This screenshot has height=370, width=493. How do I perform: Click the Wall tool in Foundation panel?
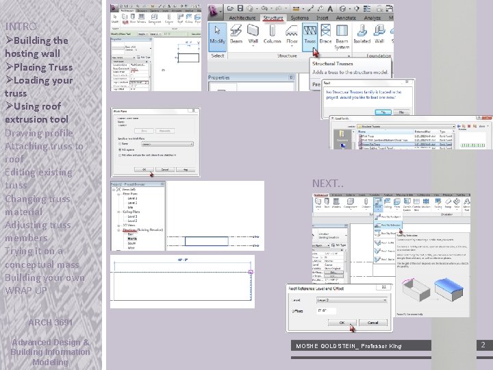379,35
